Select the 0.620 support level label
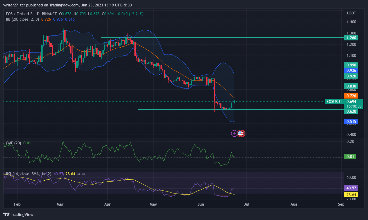Screen dimensions: 368x220 pos(351,111)
